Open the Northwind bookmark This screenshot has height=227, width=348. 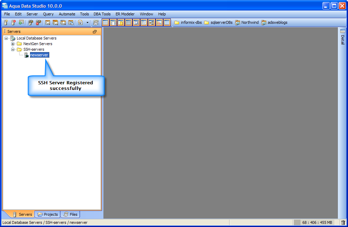(247, 22)
